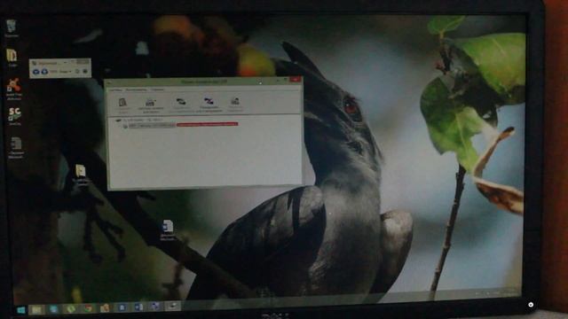Close the dialog with the red X button

coord(296,79)
